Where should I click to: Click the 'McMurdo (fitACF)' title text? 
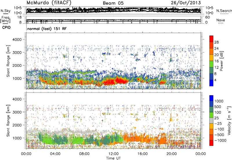[x=49, y=3]
